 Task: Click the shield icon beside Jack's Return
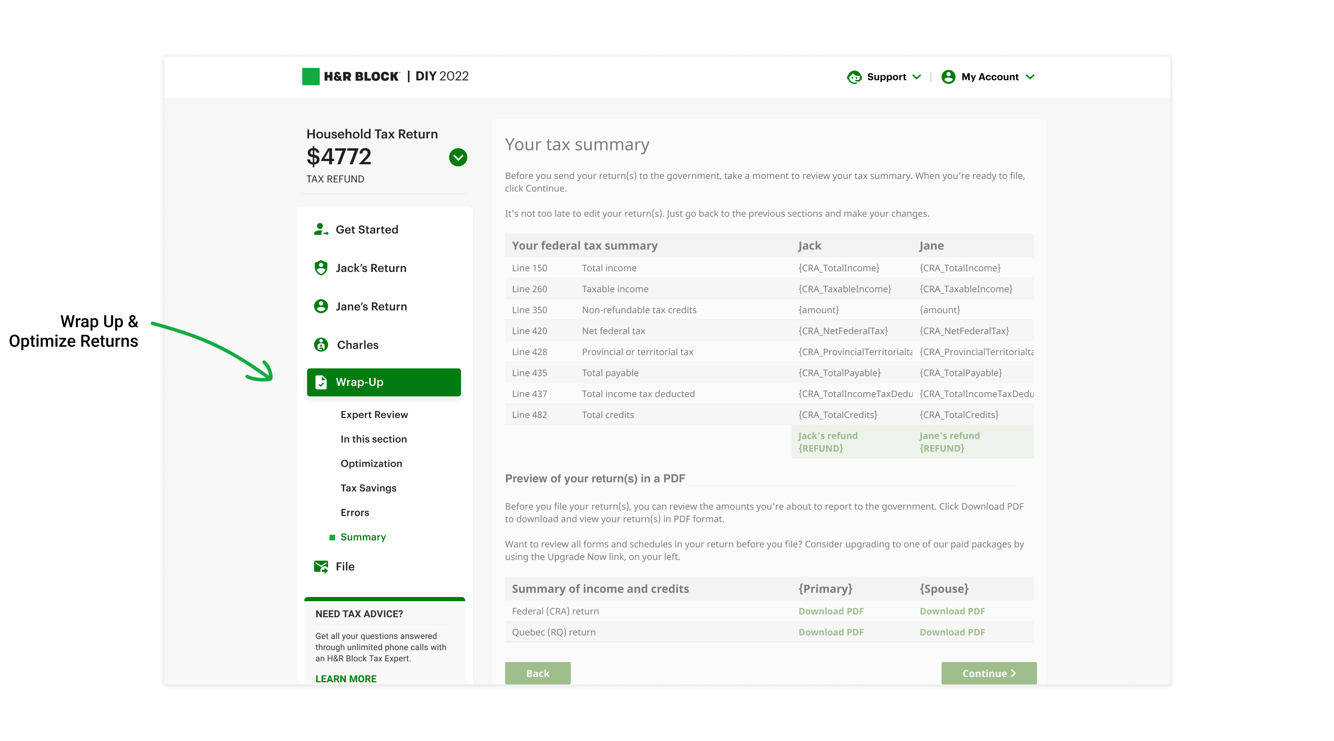tap(320, 267)
